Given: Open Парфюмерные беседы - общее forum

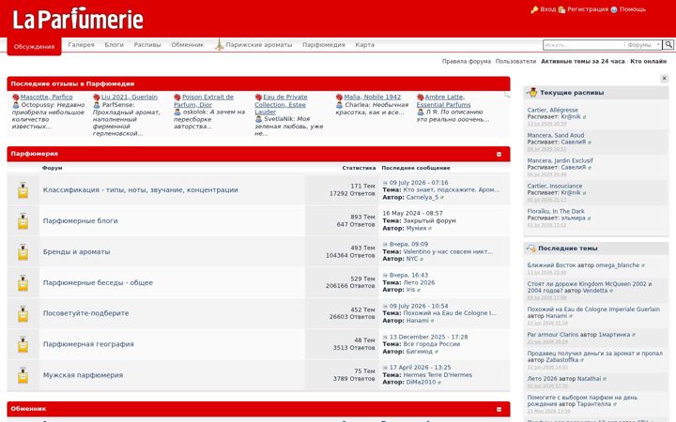Looking at the screenshot, I should click(x=98, y=283).
